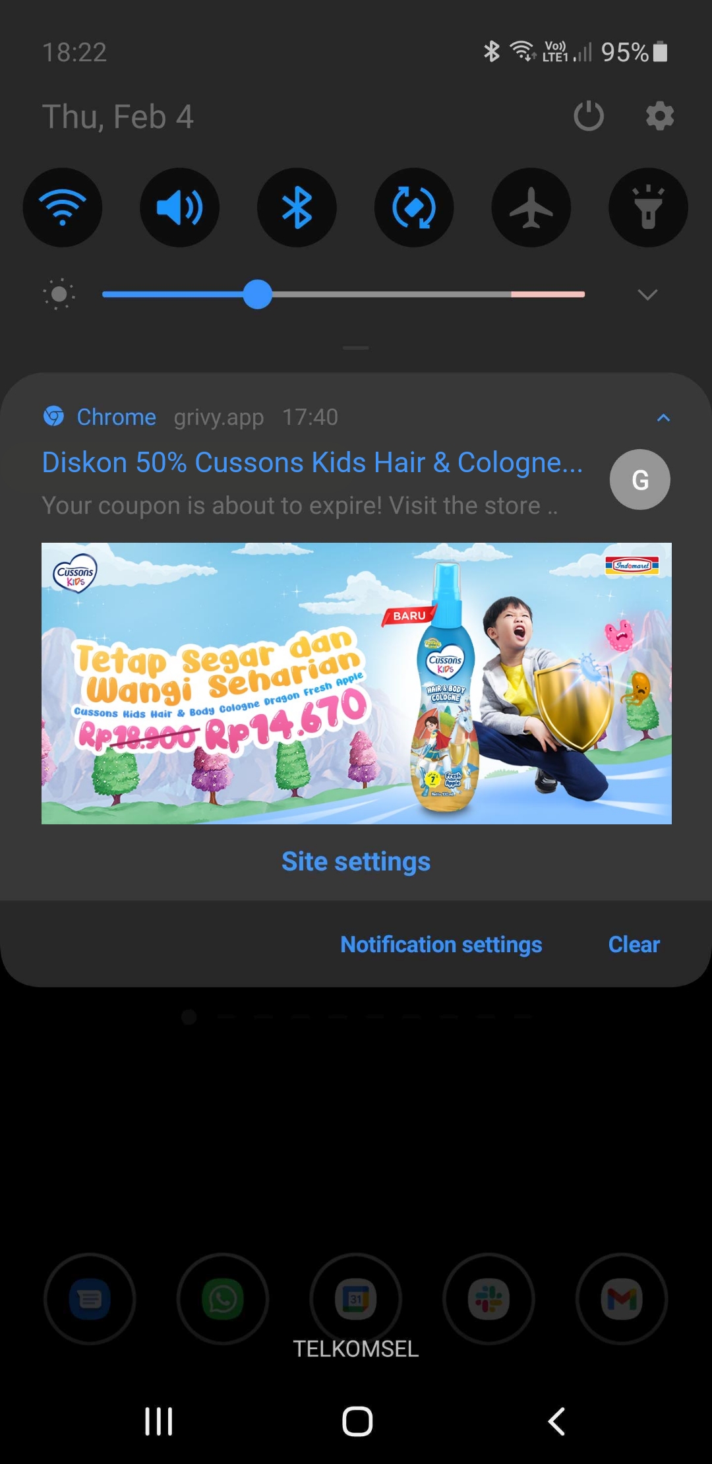Expand quick settings panel handle
Screen dimensions: 712x1464
point(356,348)
